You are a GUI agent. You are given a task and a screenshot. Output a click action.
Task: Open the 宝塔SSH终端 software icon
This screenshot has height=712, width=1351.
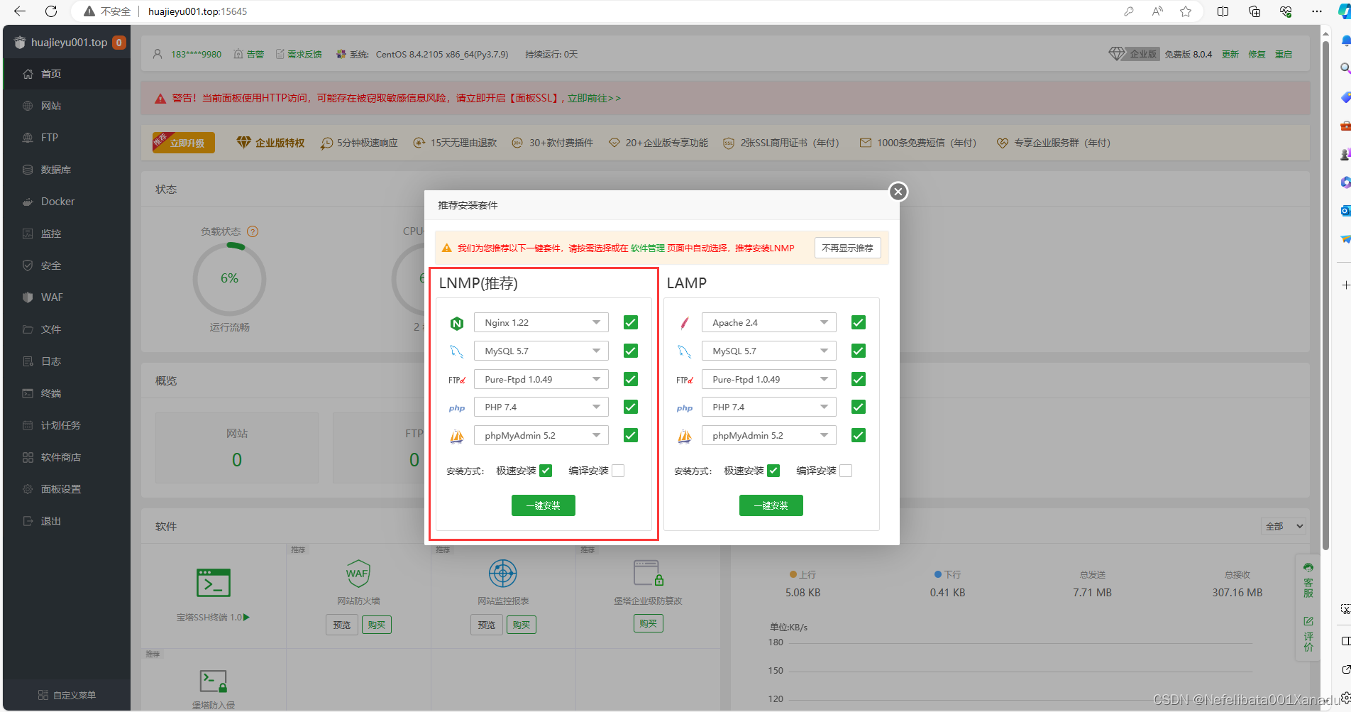214,583
